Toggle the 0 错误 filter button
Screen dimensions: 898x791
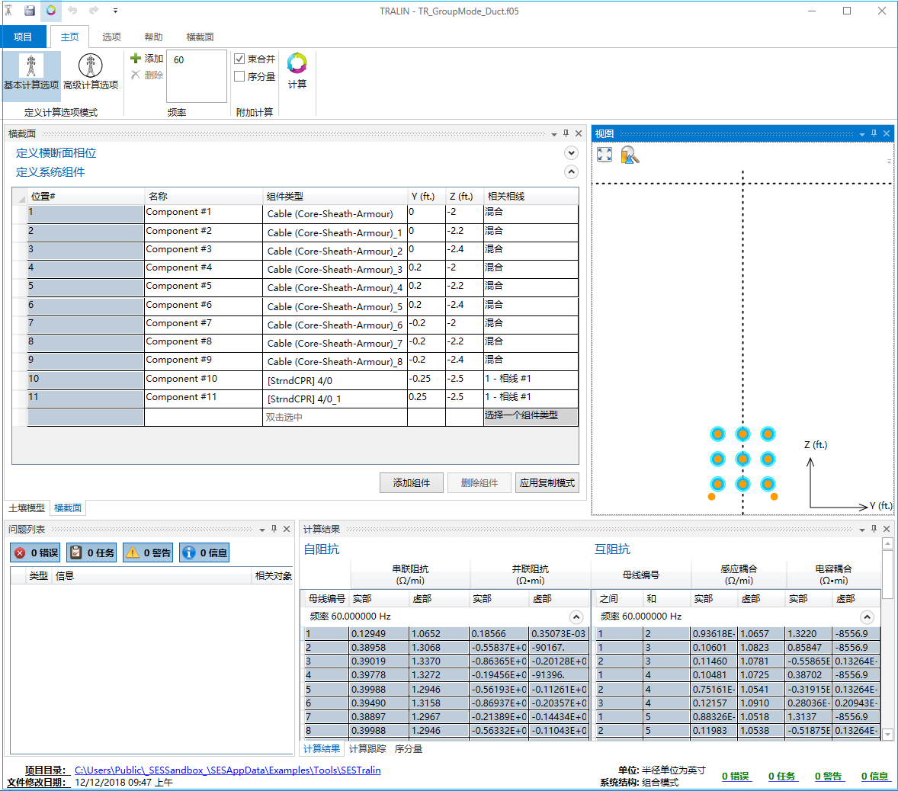pos(36,553)
